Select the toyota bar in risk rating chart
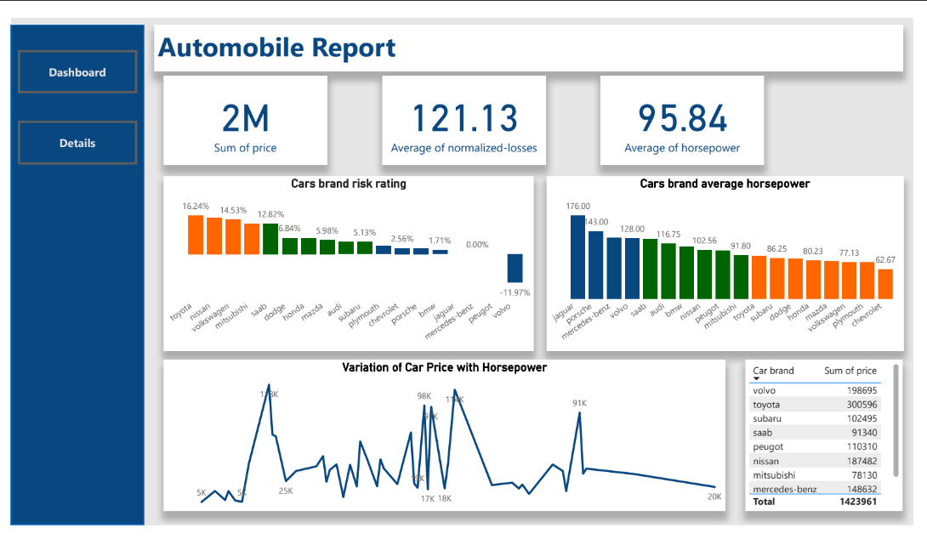Viewport: 927px width, 539px height. (x=196, y=235)
